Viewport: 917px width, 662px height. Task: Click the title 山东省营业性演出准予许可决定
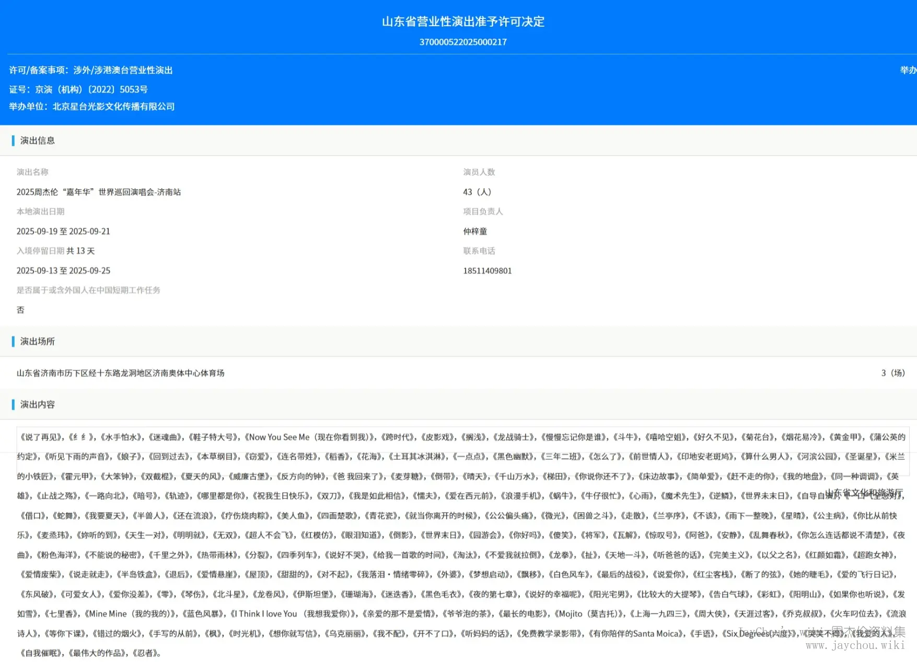tap(463, 21)
